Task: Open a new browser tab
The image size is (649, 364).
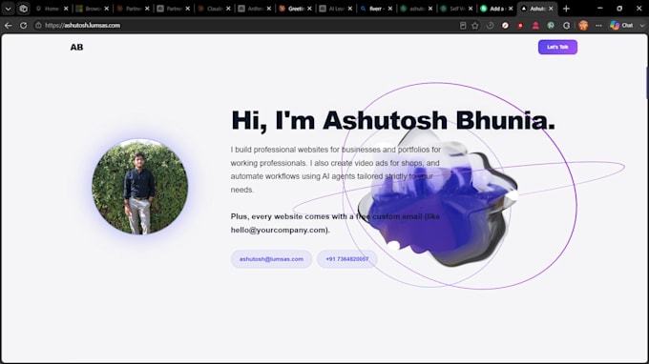Action: tap(566, 9)
